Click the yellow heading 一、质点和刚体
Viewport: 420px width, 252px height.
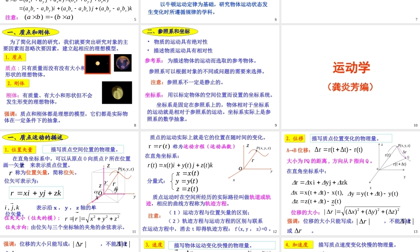(x=31, y=32)
